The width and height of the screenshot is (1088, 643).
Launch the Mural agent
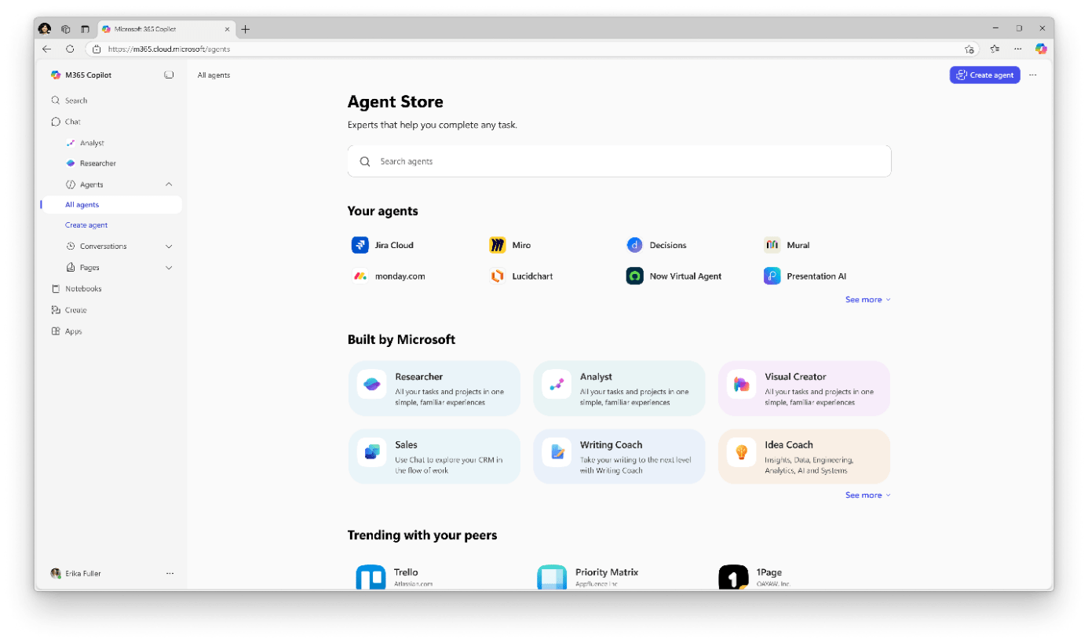click(794, 244)
